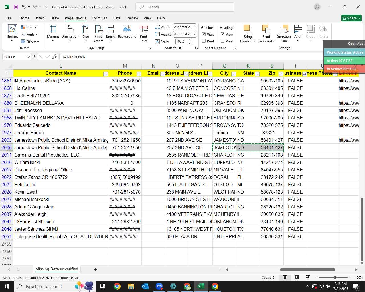Click the Bring Forward icon

[x=248, y=29]
